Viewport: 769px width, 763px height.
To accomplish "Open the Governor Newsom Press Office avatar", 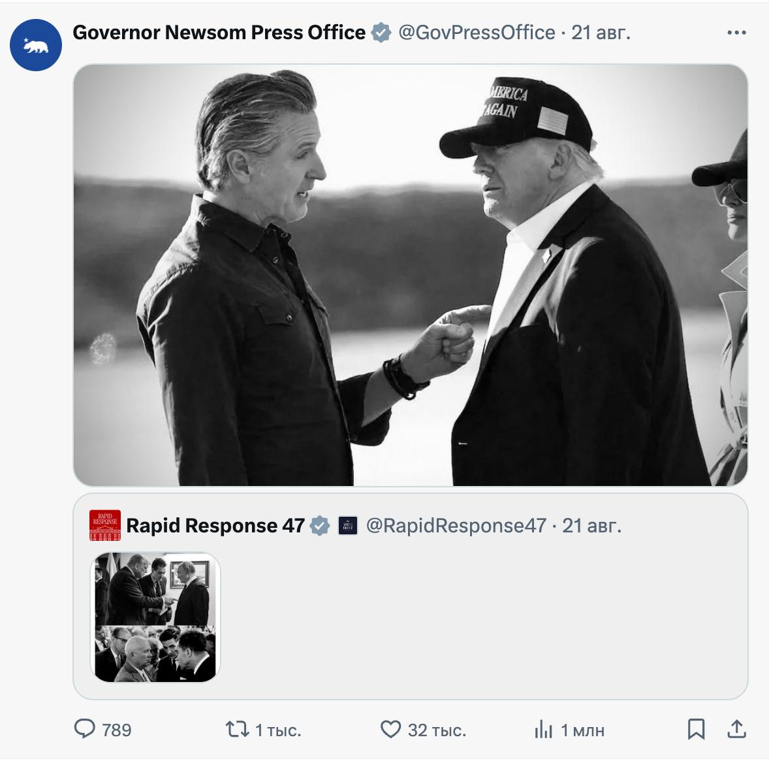I will (x=36, y=44).
